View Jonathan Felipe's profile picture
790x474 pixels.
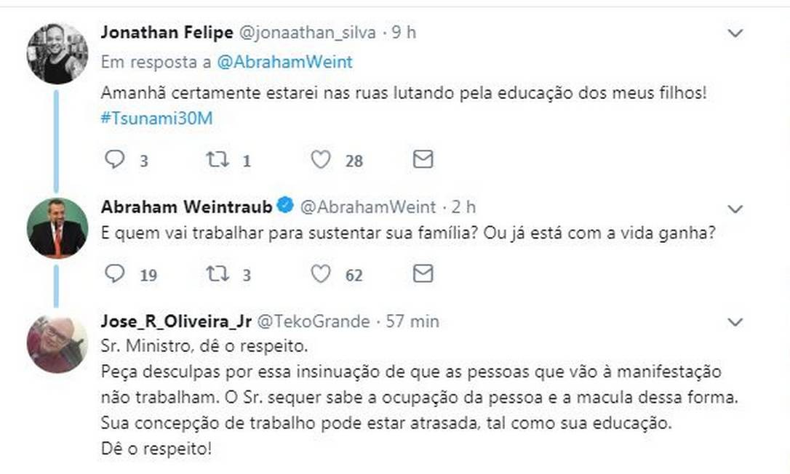point(57,53)
